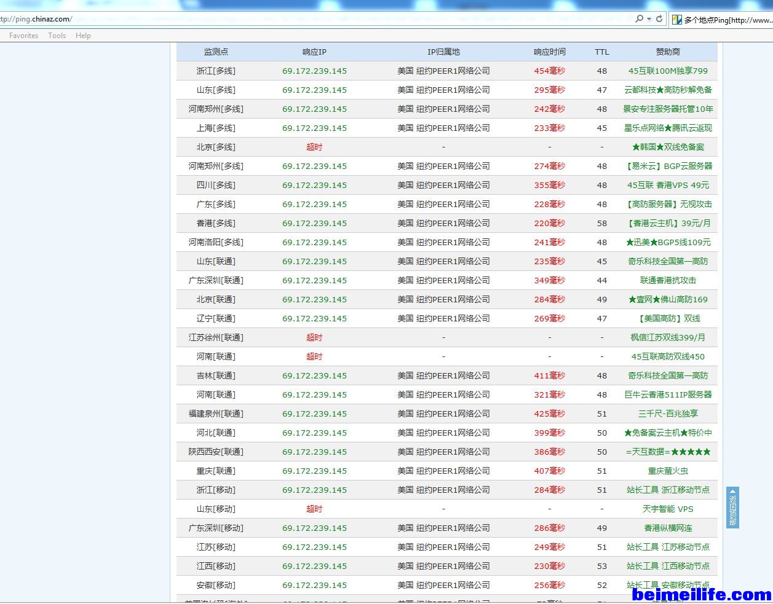Open the address bar autocomplete dropdown arrow
Image resolution: width=773 pixels, height=604 pixels.
click(649, 19)
